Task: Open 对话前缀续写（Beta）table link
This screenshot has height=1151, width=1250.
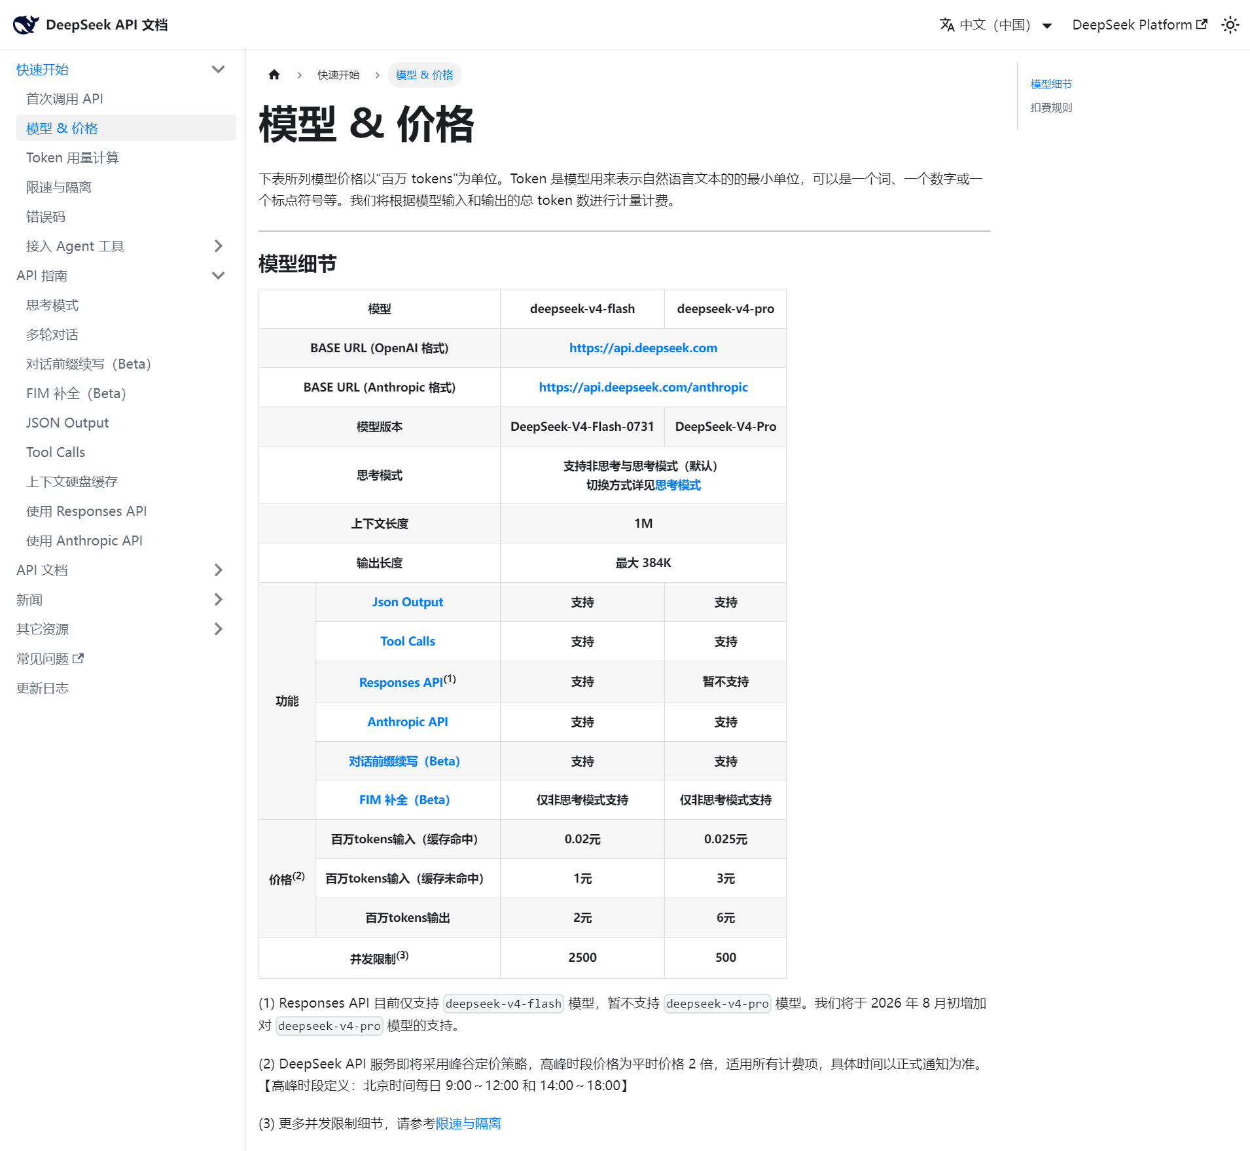Action: point(404,761)
